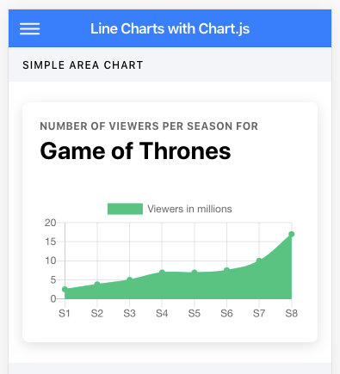Screen dimensions: 340x374
Task: Click the Simple Area Chart section header
Action: (x=83, y=65)
